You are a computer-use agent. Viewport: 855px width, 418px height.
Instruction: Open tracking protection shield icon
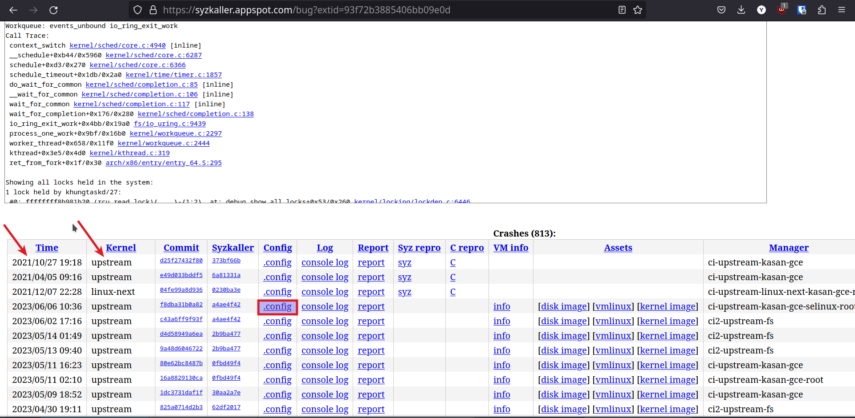(x=138, y=10)
